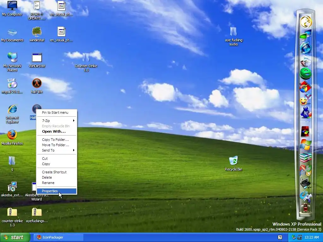Click the stacked books archive icon in dock

click(x=306, y=158)
